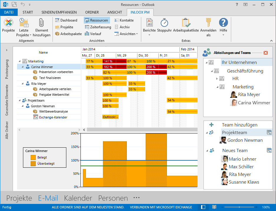Screen dimensions: 276x211
Task: Open the Arbeitspaketliste
Action: tap(186, 25)
